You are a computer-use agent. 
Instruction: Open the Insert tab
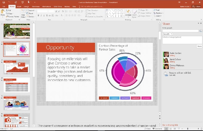pos(19,7)
